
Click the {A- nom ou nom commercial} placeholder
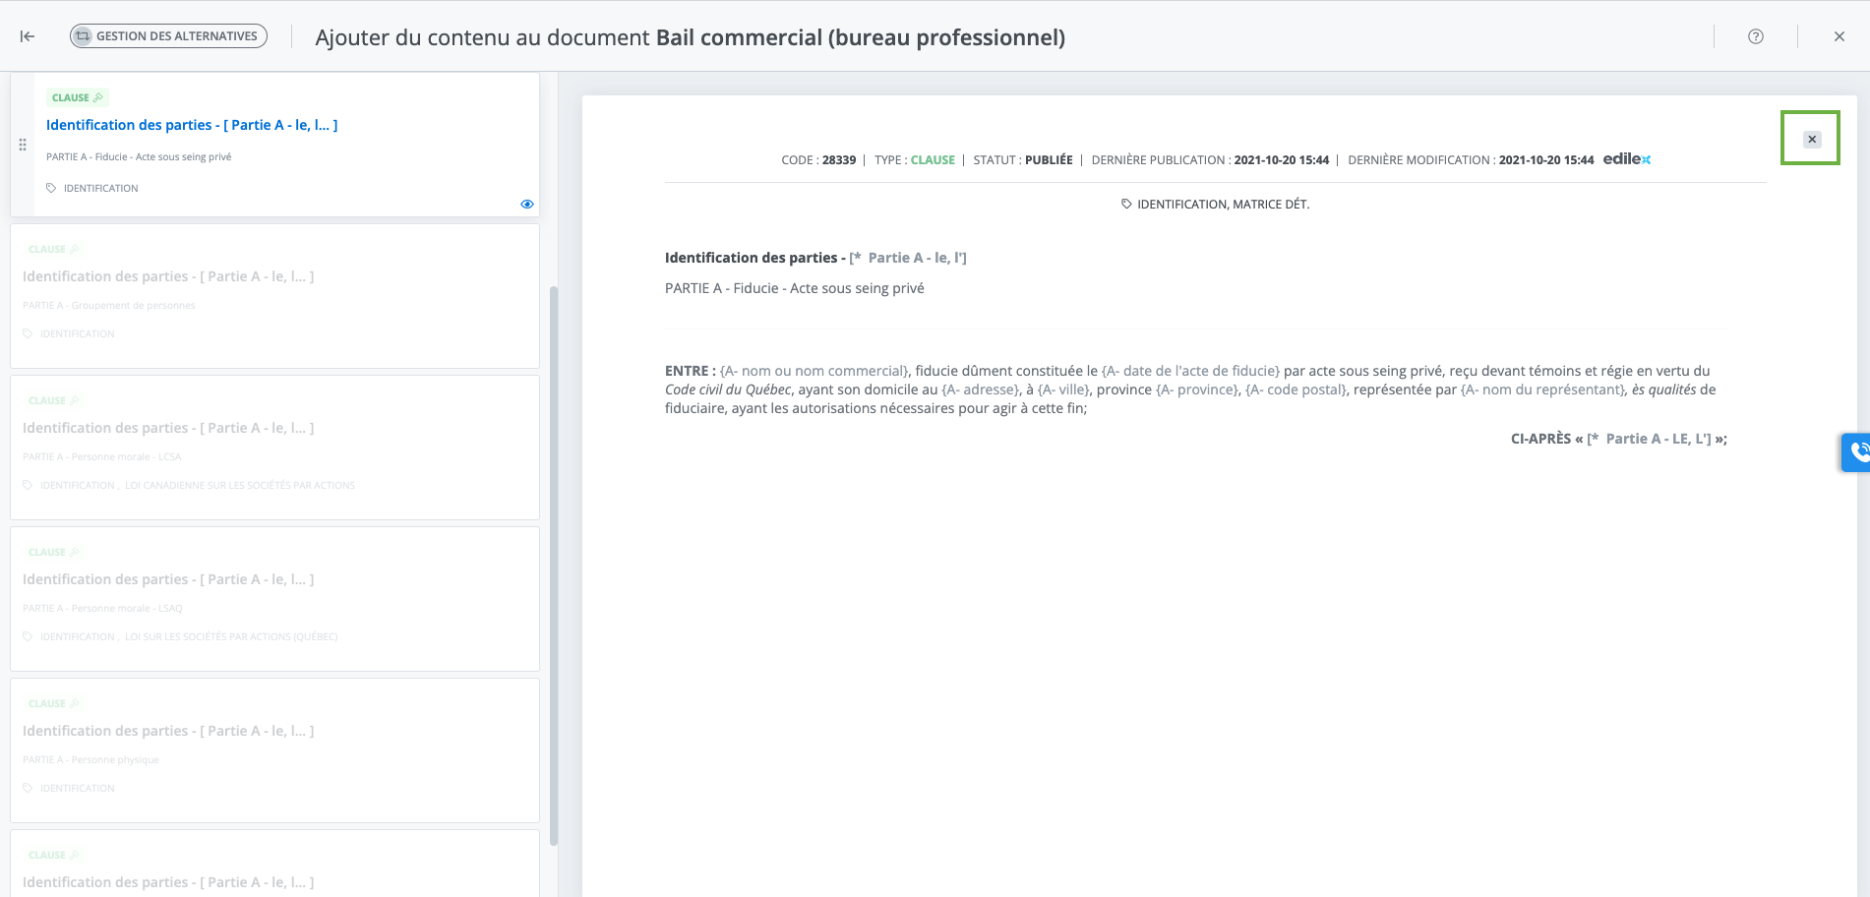[x=814, y=371]
